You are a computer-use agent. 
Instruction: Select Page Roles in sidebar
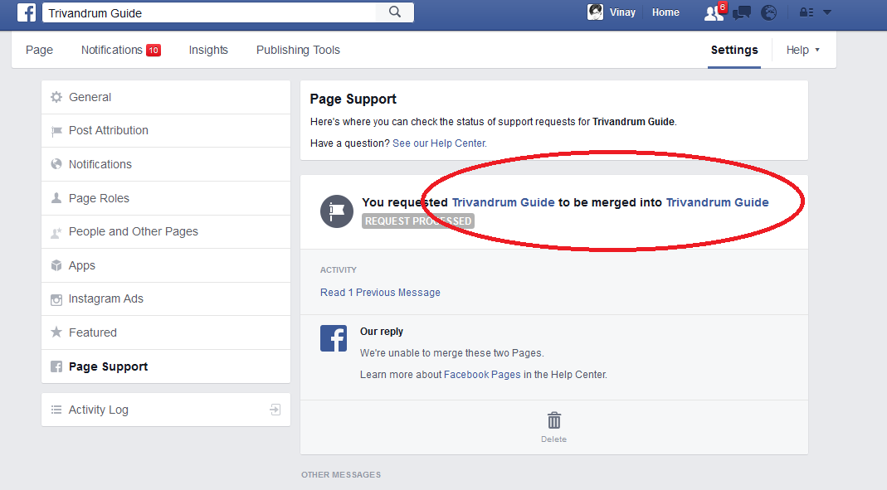[x=99, y=198]
